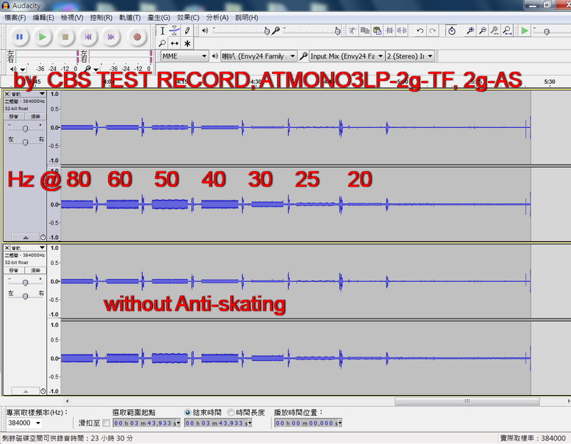The height and width of the screenshot is (444, 571).
Task: Close the second audio track
Action: (x=6, y=248)
